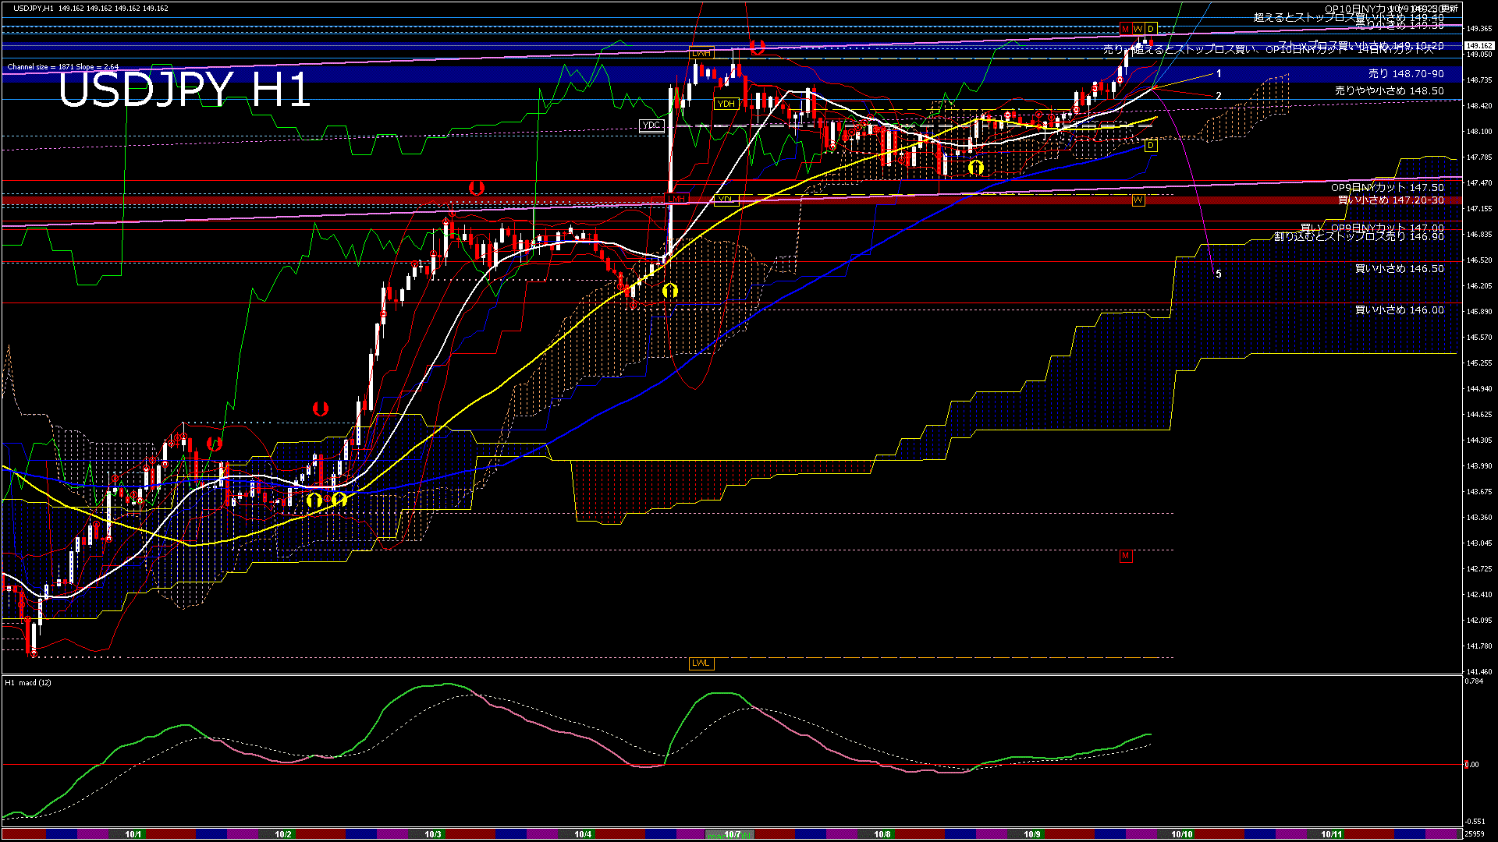Select the YDL yellow label
Image resolution: width=1498 pixels, height=842 pixels.
(726, 200)
